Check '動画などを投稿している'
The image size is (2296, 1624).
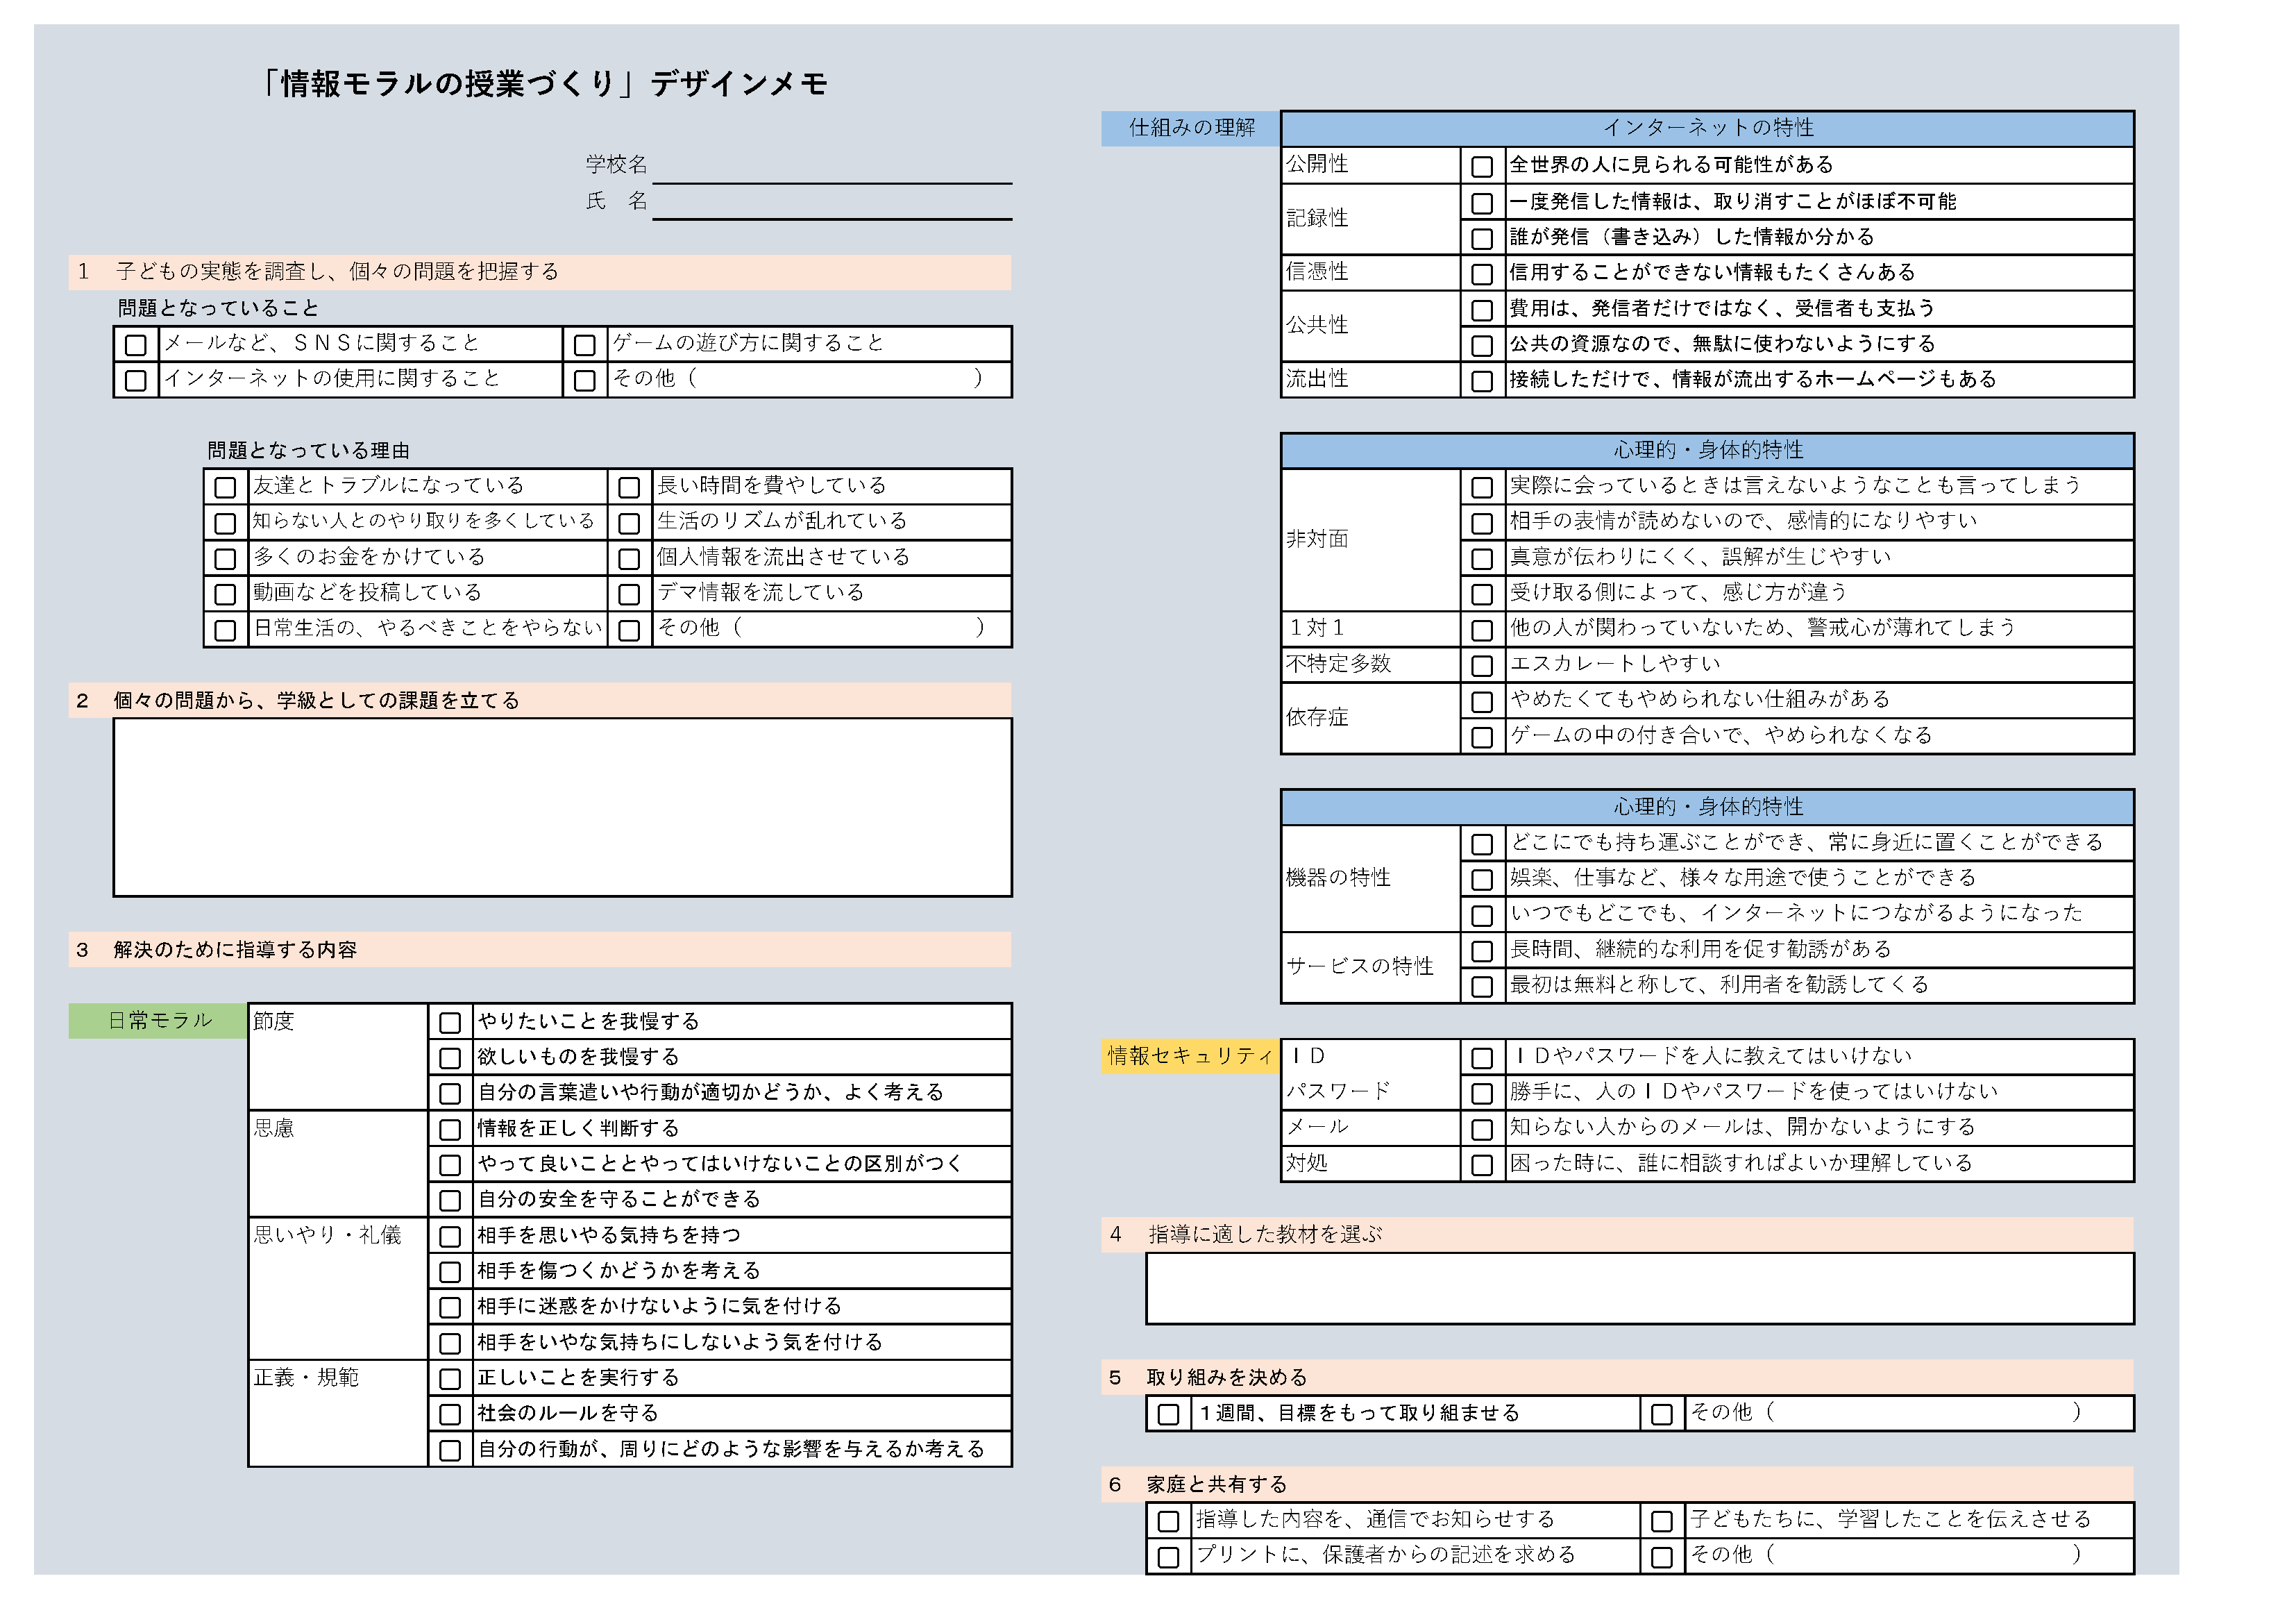[x=226, y=594]
